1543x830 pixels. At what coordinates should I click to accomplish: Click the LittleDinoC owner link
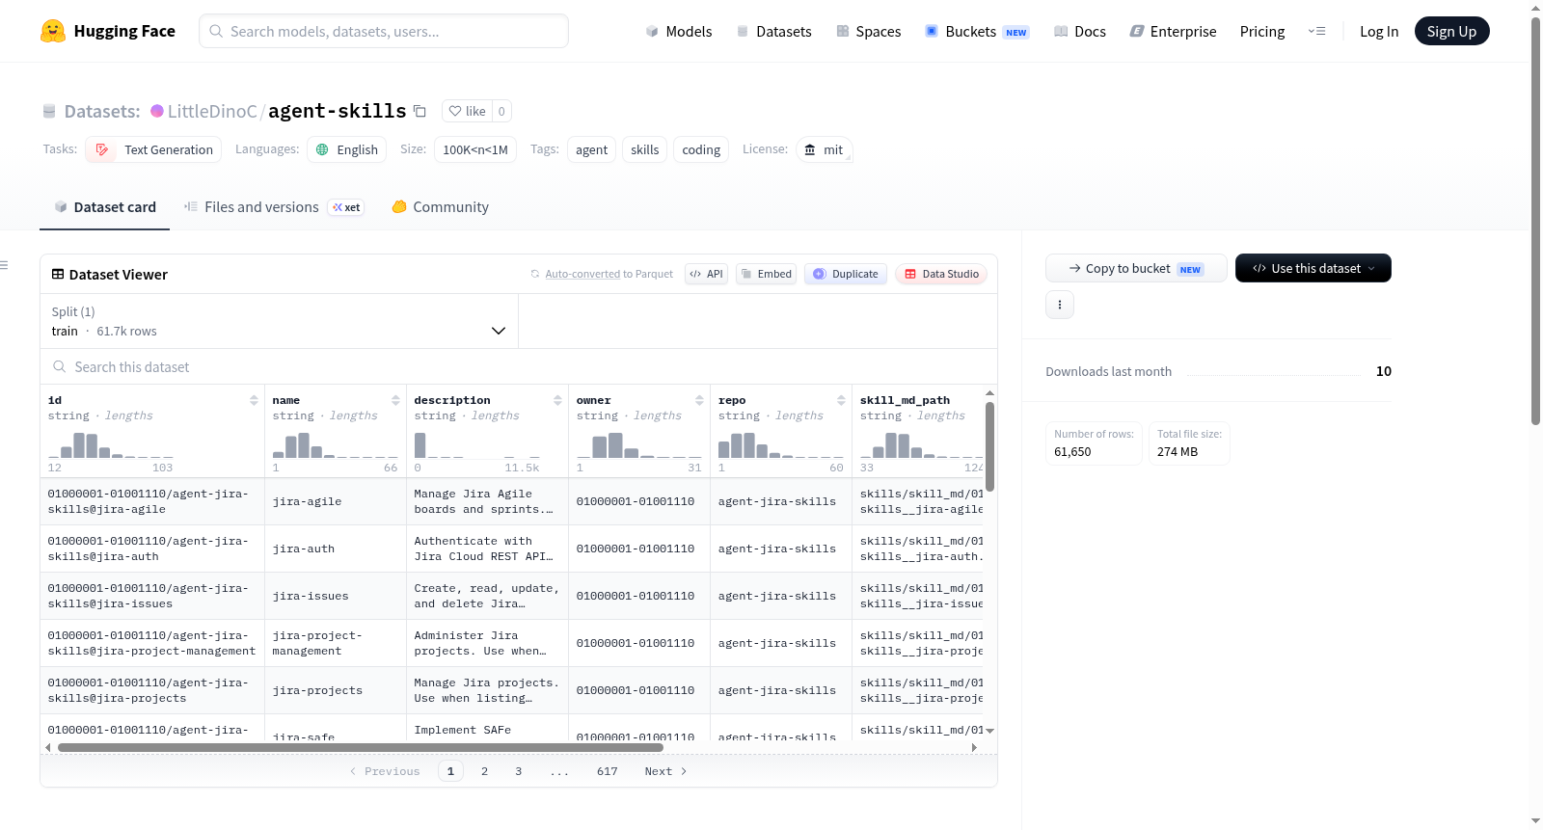tap(212, 111)
